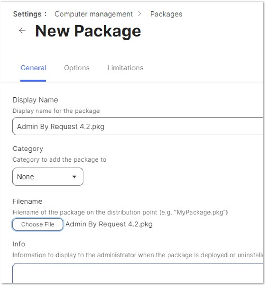Expand the Category dropdown set to None
Screen dimensions: 266x286
tap(48, 177)
